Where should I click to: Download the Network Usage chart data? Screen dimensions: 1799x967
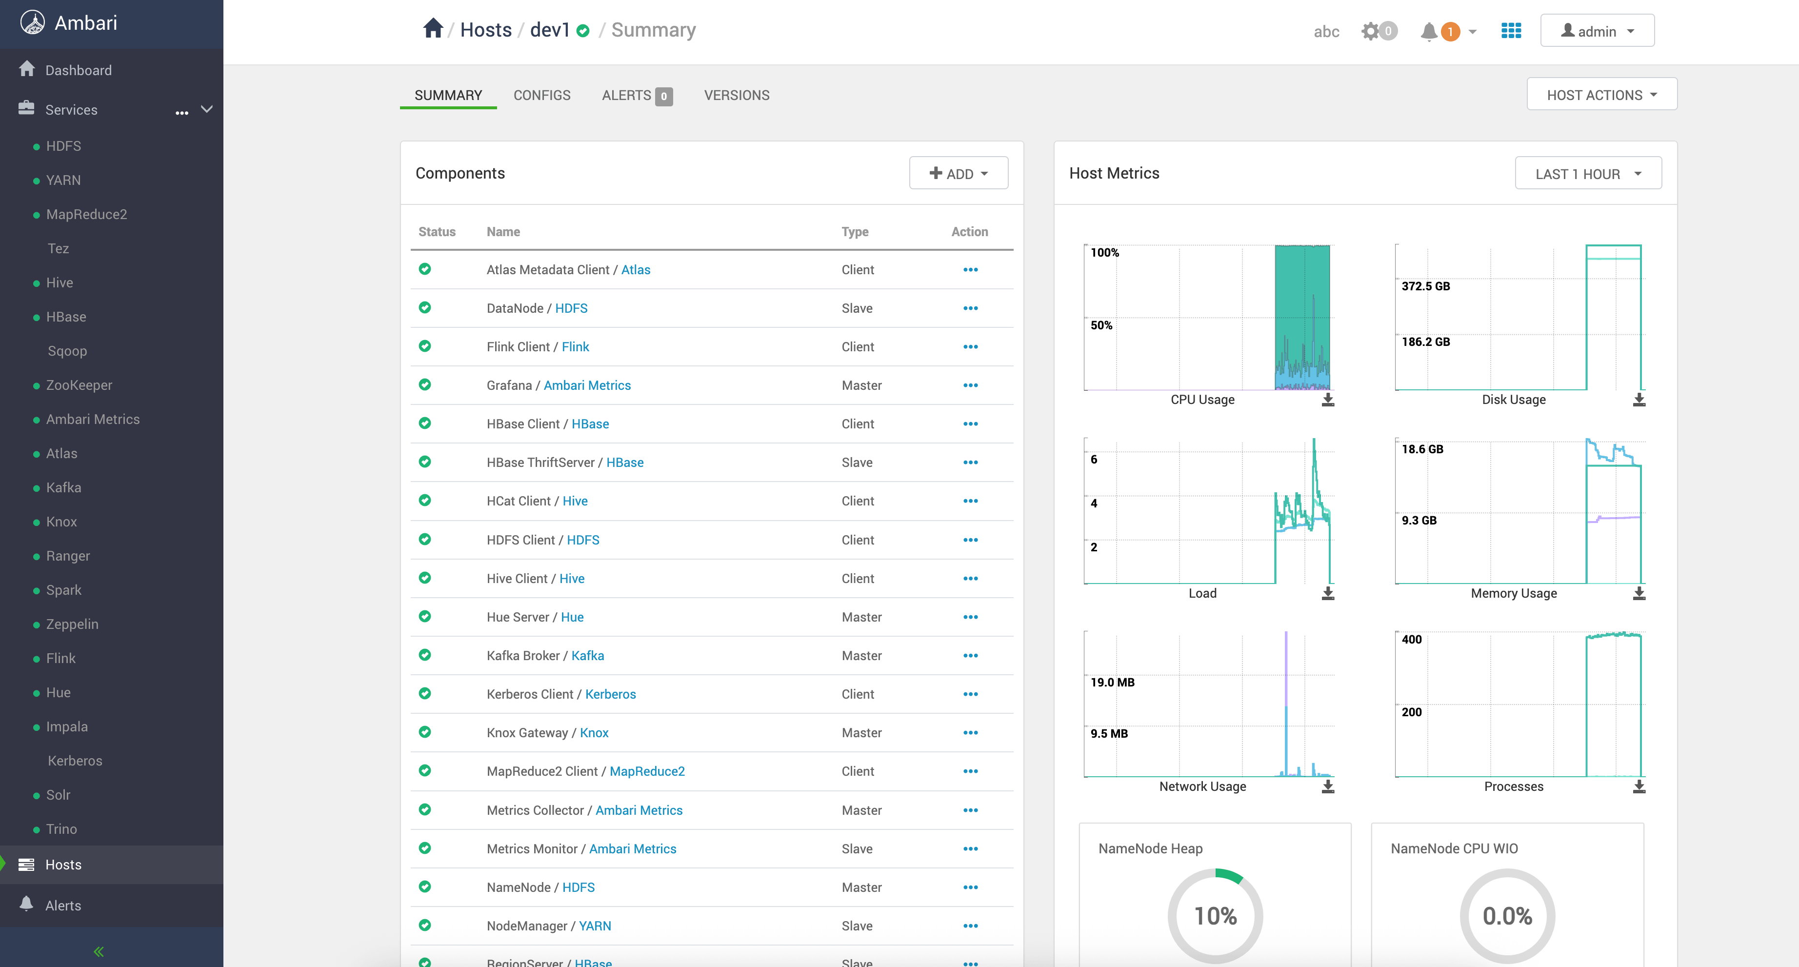coord(1328,787)
